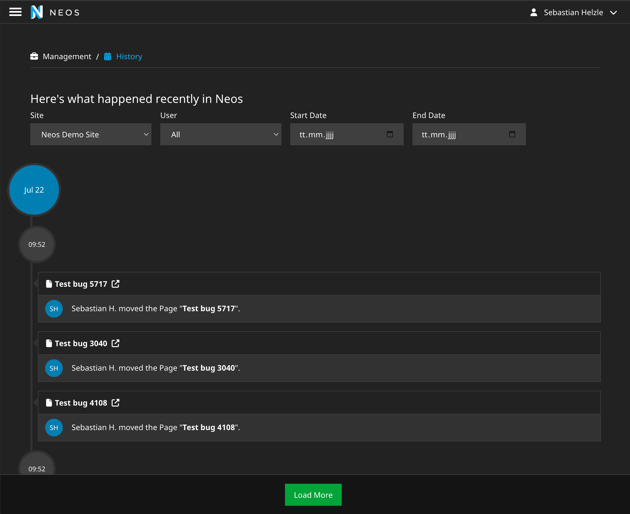Viewport: 630px width, 514px height.
Task: Go to Management breadcrumb
Action: click(x=67, y=56)
